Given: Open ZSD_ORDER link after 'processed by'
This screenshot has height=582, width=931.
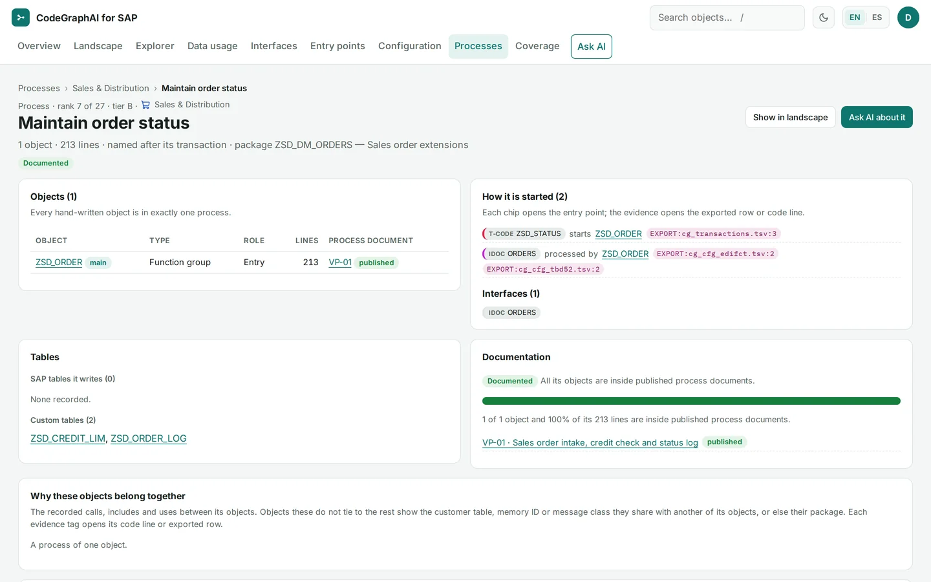Looking at the screenshot, I should (625, 254).
